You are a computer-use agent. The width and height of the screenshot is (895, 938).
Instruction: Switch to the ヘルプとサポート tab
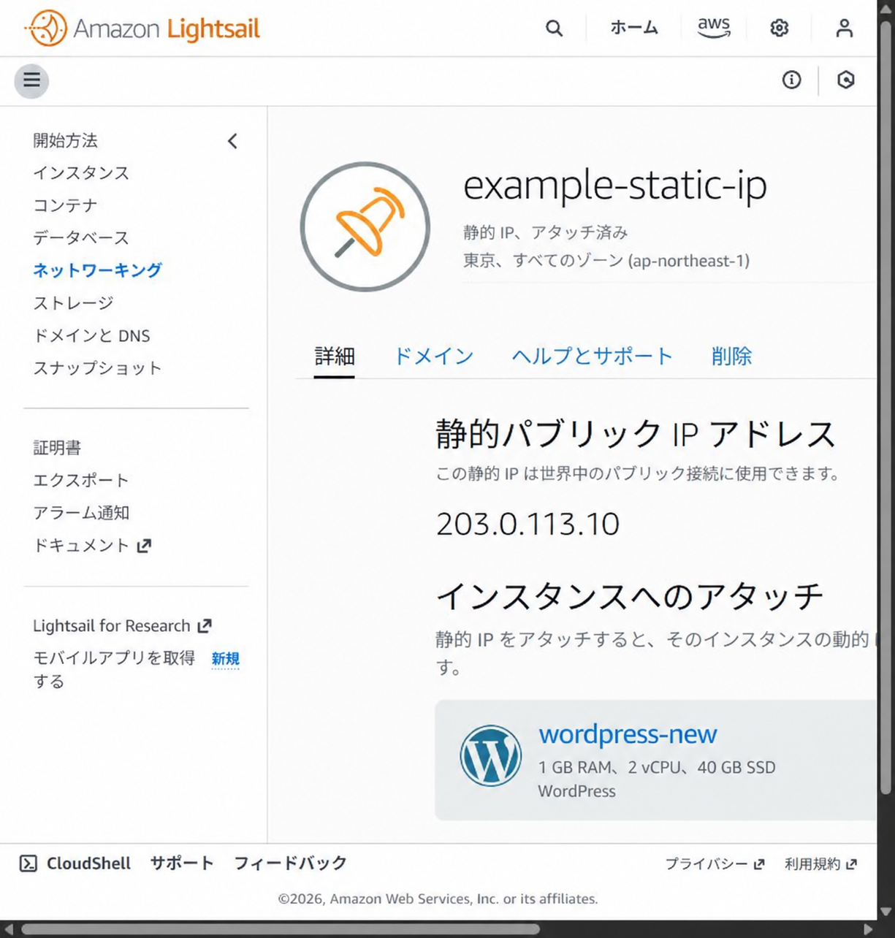click(x=593, y=356)
